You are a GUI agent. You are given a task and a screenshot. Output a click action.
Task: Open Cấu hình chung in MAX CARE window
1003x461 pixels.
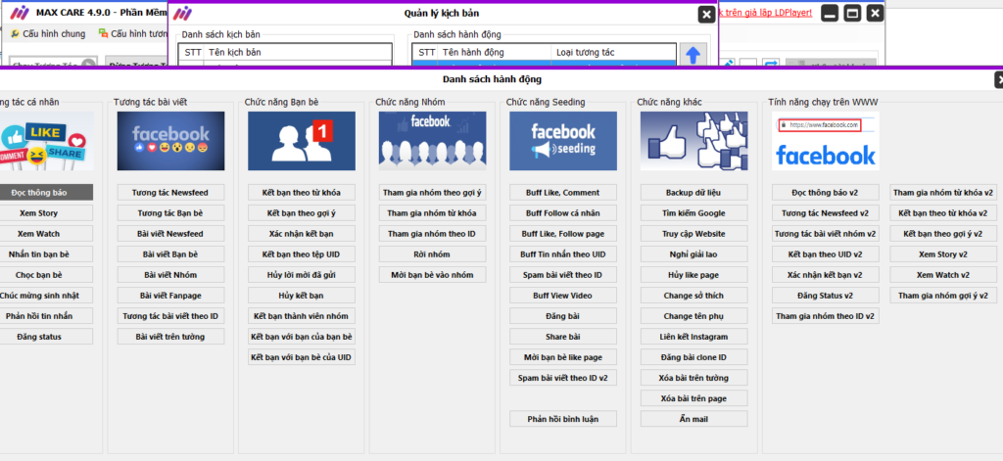48,33
